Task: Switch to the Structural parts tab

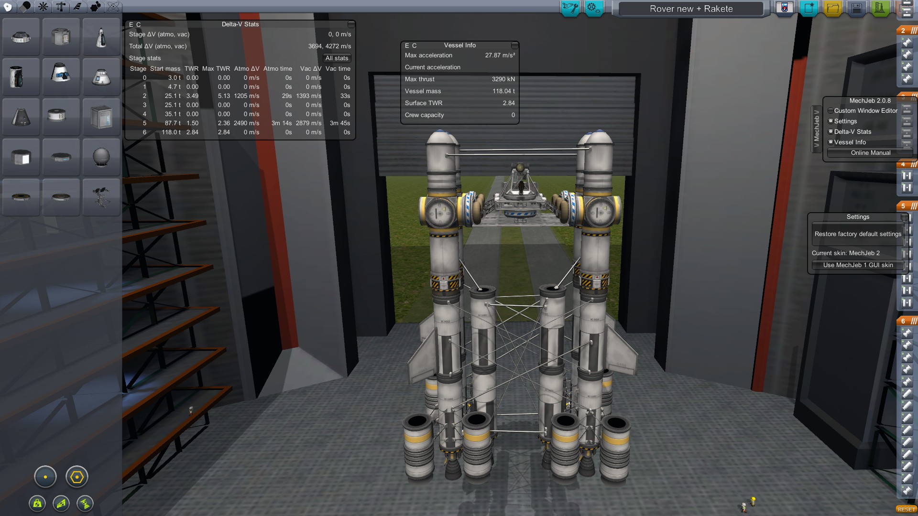Action: click(61, 7)
